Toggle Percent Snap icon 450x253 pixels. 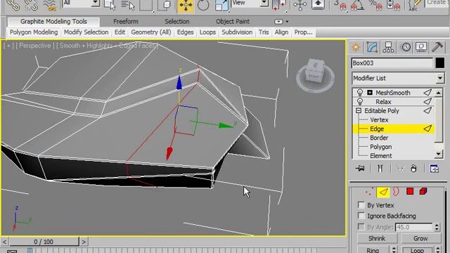[x=375, y=5]
